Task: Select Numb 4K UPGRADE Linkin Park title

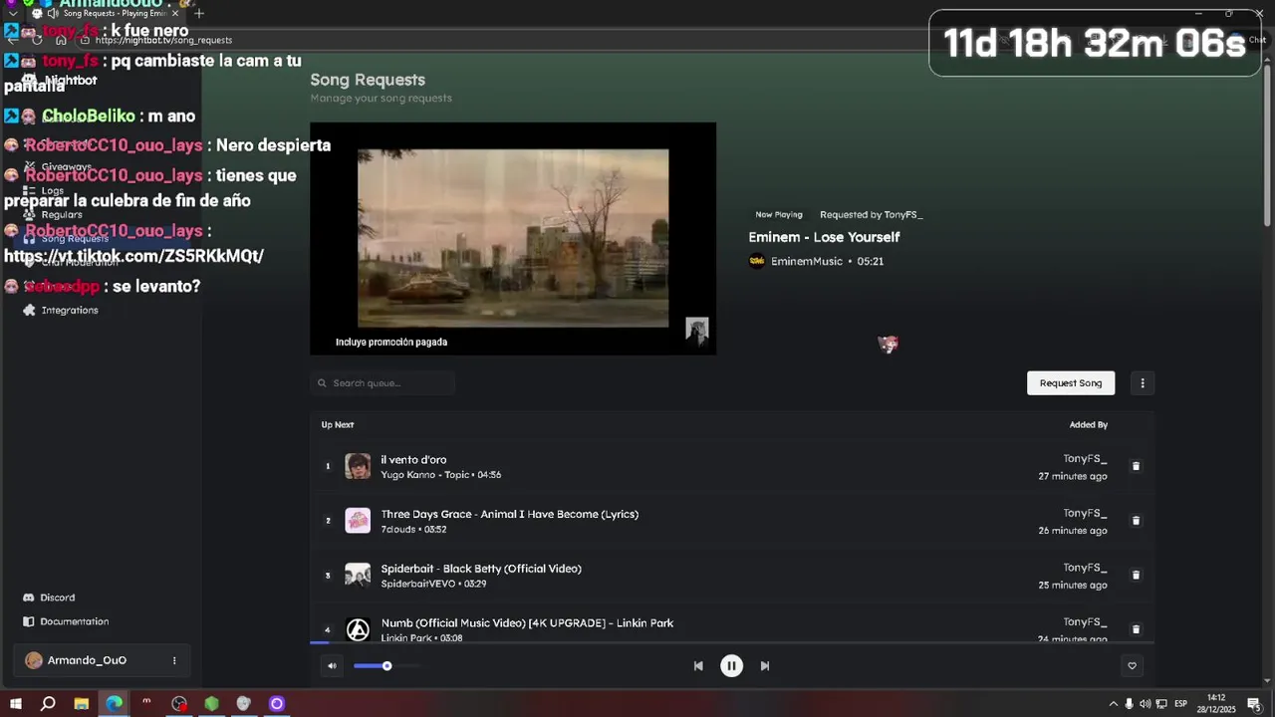Action: (527, 623)
